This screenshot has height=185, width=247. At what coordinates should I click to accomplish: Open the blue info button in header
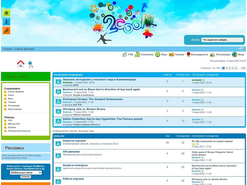tap(6, 22)
